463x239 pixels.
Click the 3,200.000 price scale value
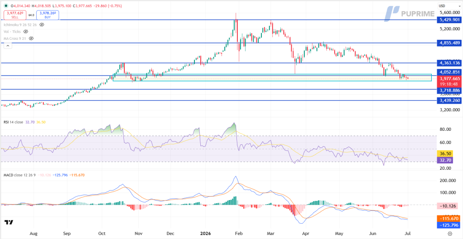coord(449,110)
